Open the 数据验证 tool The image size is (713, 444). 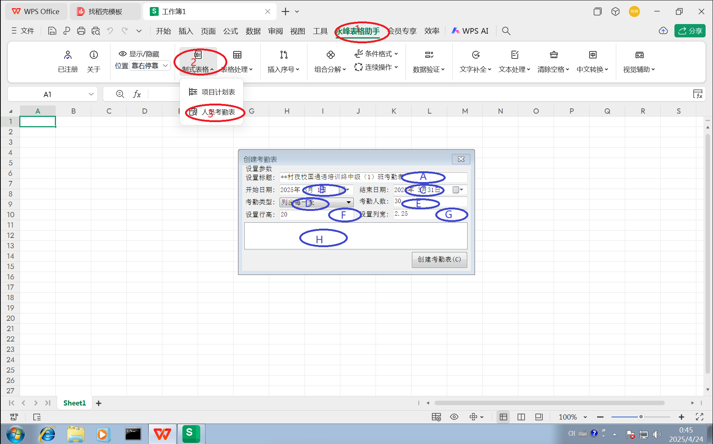(x=429, y=61)
